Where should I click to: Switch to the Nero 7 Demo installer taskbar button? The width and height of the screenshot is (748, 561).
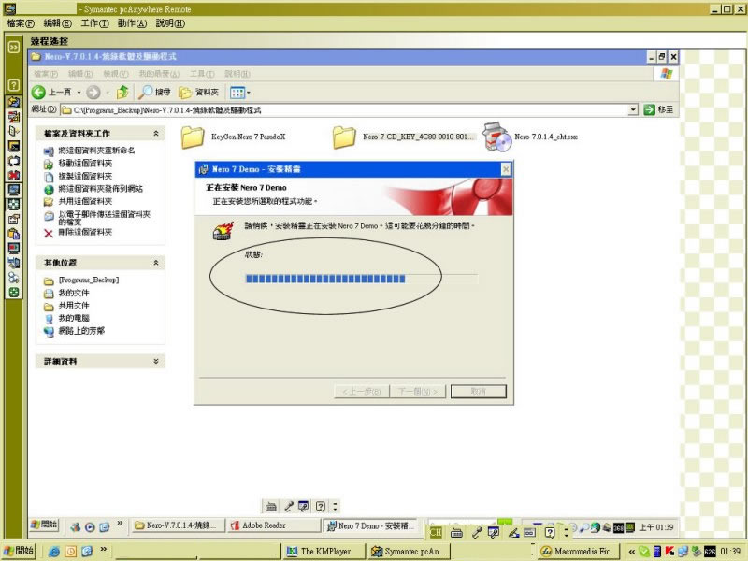tap(369, 525)
